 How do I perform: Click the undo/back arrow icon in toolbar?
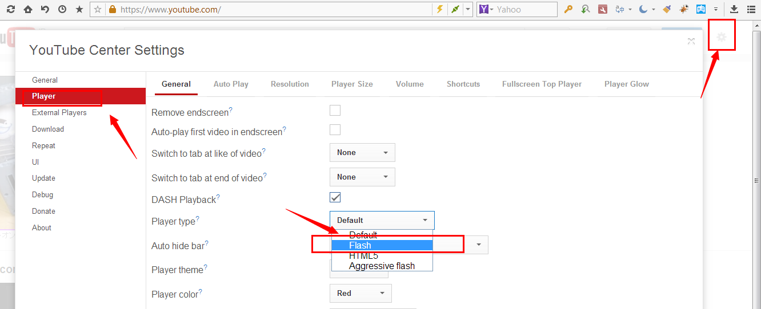point(45,9)
